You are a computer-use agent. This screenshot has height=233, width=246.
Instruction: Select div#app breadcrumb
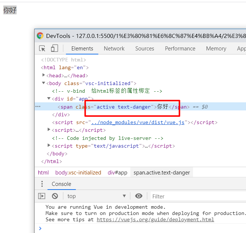117,173
